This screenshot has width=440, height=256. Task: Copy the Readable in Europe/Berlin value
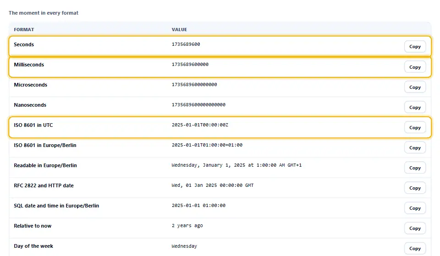(415, 168)
